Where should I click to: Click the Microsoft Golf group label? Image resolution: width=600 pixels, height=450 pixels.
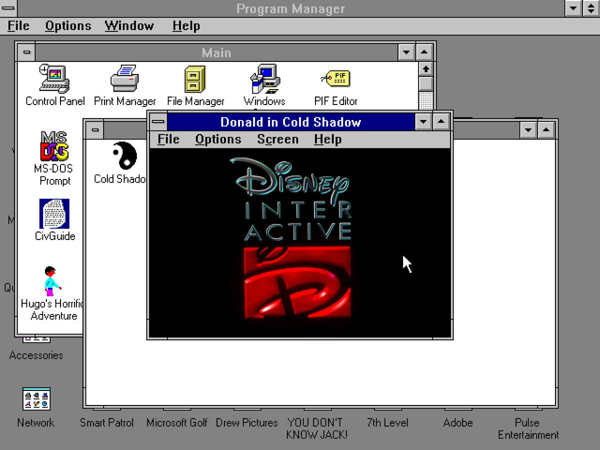pyautogui.click(x=177, y=422)
